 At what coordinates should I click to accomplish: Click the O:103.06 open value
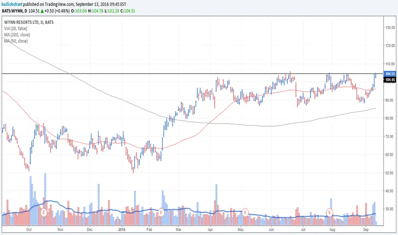click(x=79, y=11)
